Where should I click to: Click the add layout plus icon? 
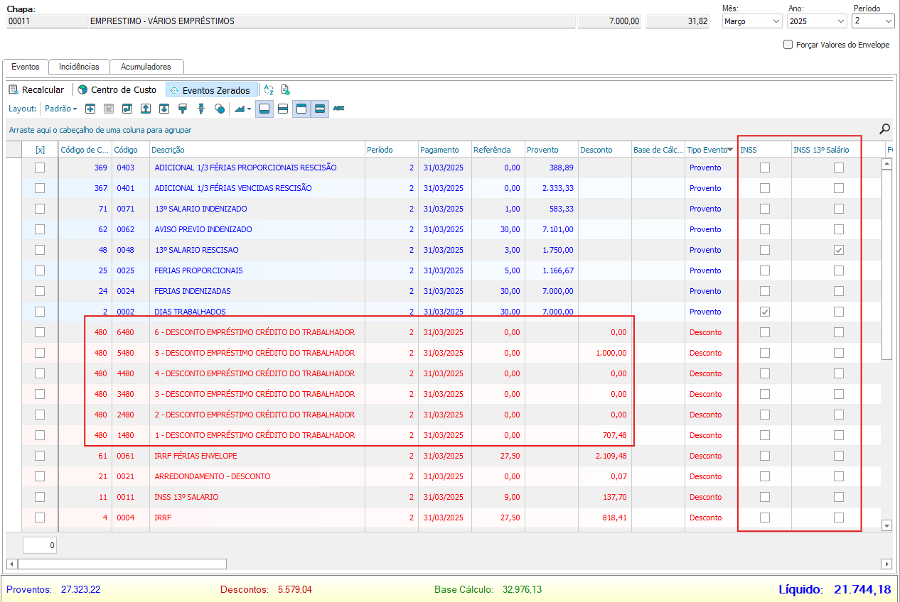pyautogui.click(x=90, y=109)
